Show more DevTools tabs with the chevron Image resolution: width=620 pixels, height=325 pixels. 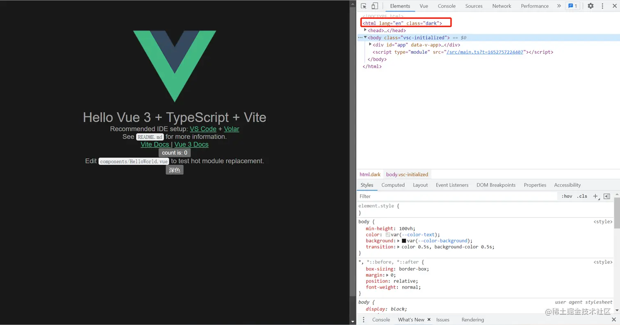(x=558, y=6)
